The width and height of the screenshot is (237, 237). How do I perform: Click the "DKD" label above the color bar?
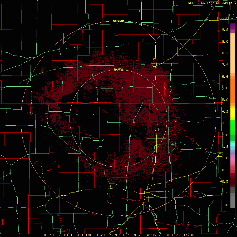click(231, 16)
